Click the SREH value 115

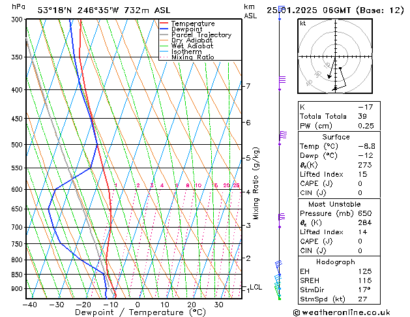[365, 280]
